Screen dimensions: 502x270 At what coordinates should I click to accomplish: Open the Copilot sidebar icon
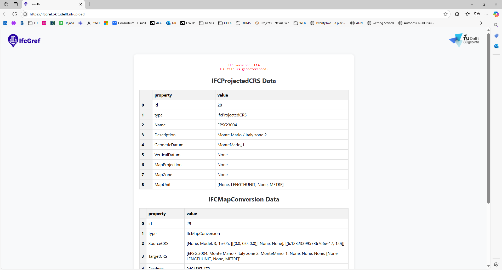(x=496, y=14)
